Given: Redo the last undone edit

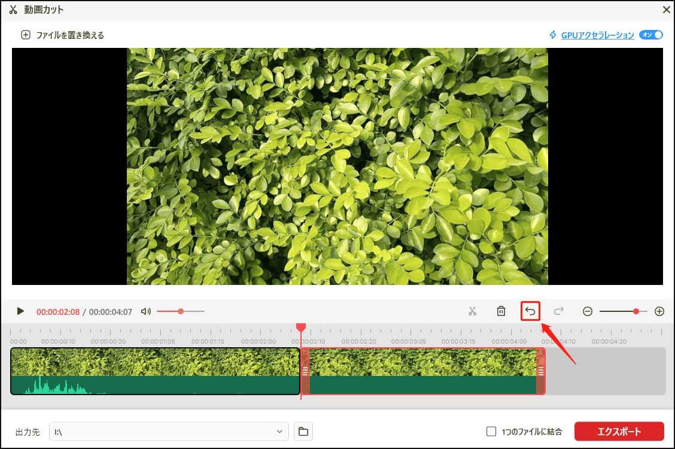Looking at the screenshot, I should 559,311.
